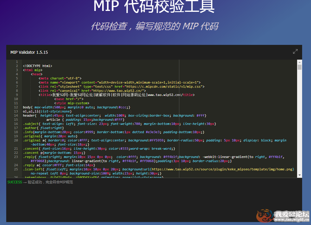
Task: Click the MIP Validator 1.5.15 title
Action: coord(29,53)
